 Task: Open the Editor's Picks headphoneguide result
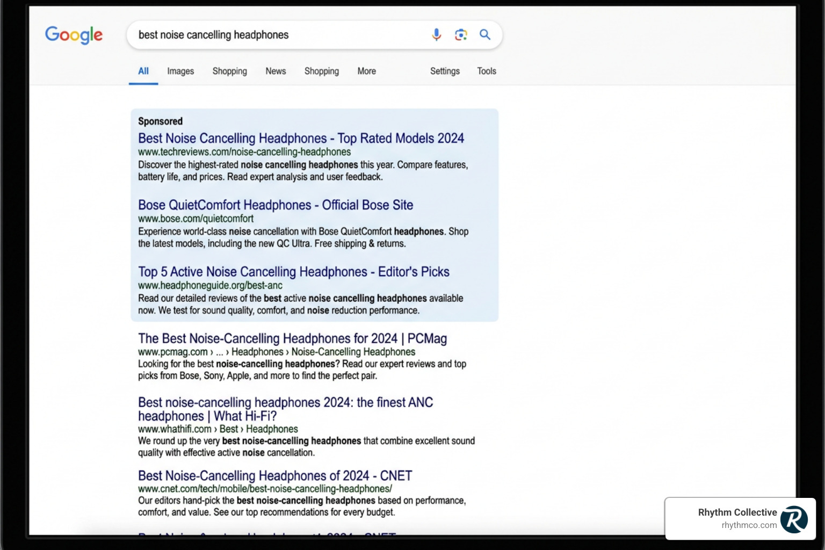click(293, 272)
